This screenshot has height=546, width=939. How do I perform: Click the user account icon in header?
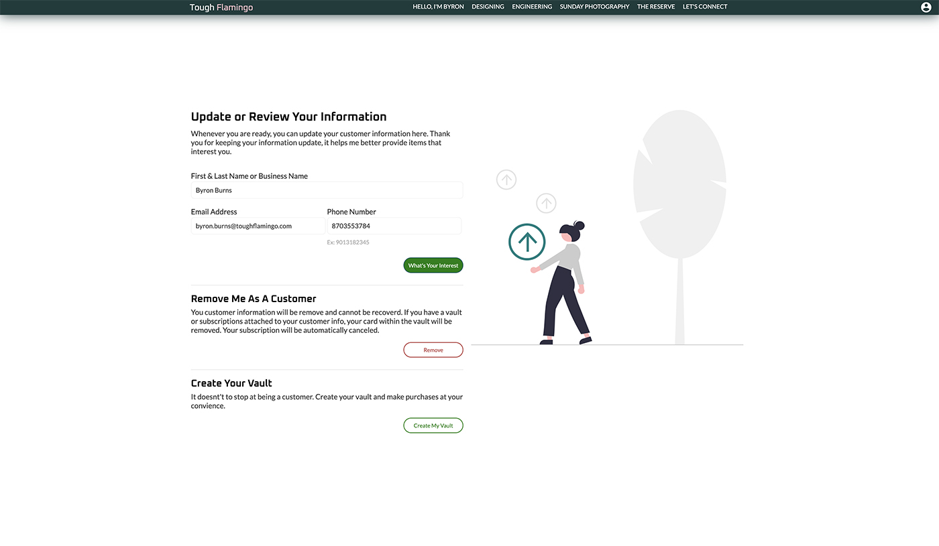coord(926,7)
